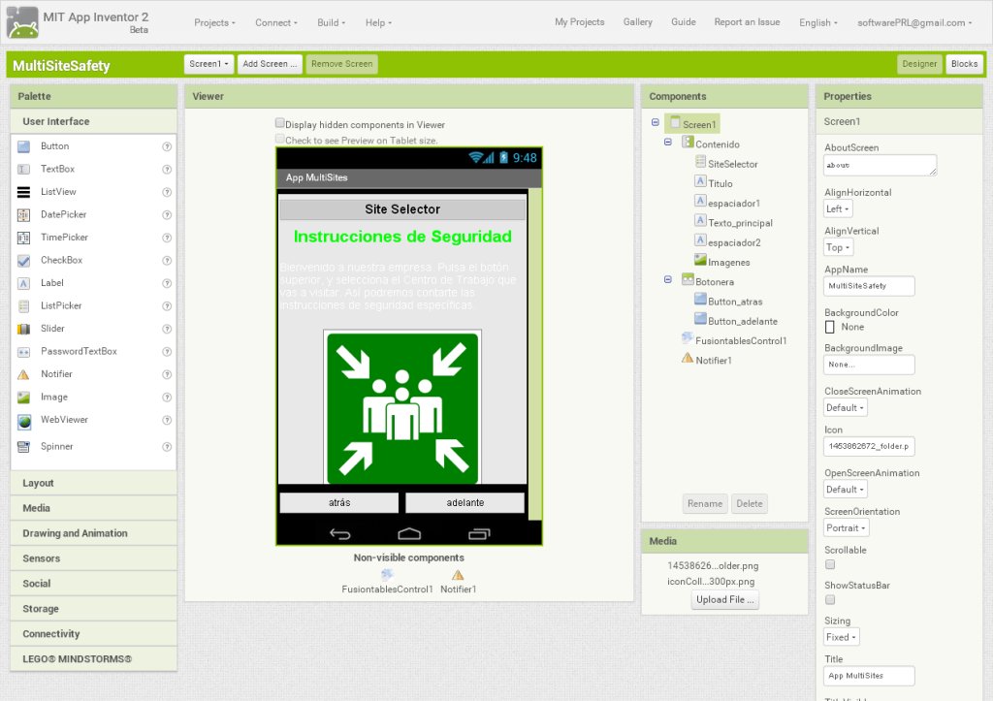
Task: Expand the Sensors palette section
Action: [x=94, y=558]
